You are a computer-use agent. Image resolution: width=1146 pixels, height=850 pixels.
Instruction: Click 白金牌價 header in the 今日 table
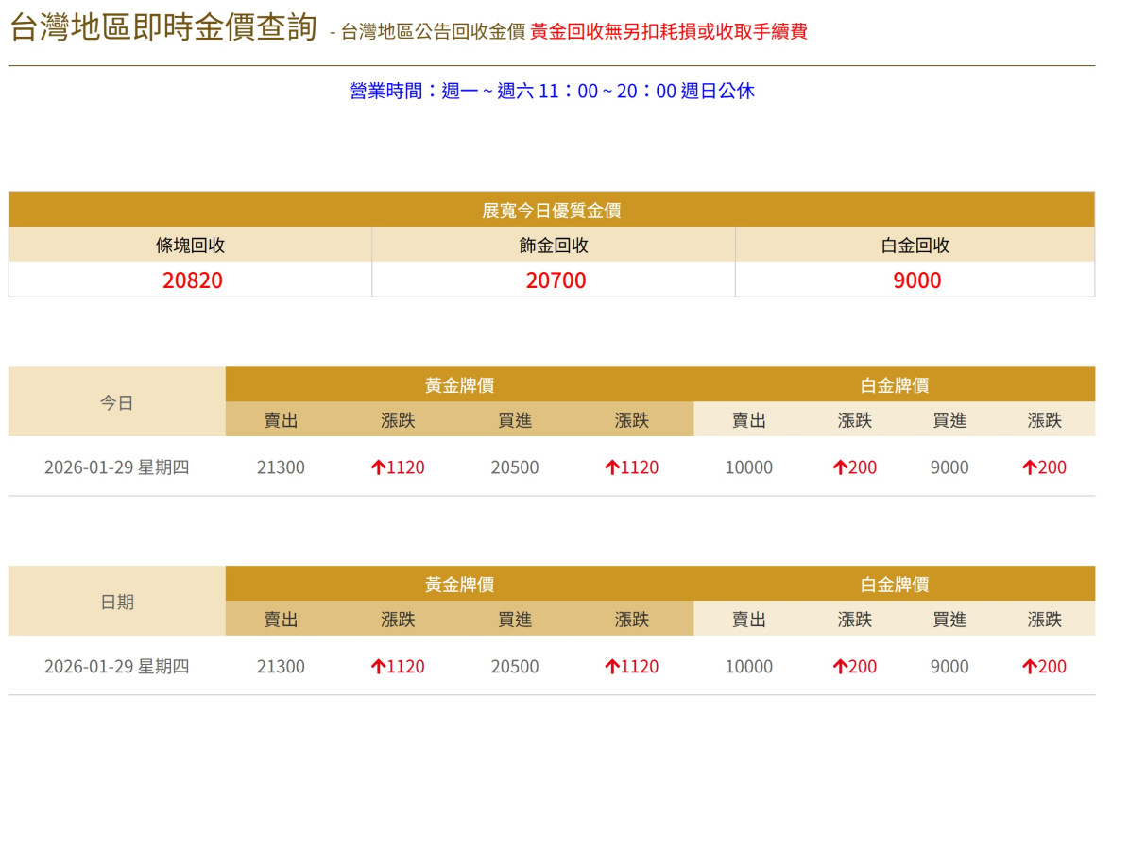pos(895,385)
